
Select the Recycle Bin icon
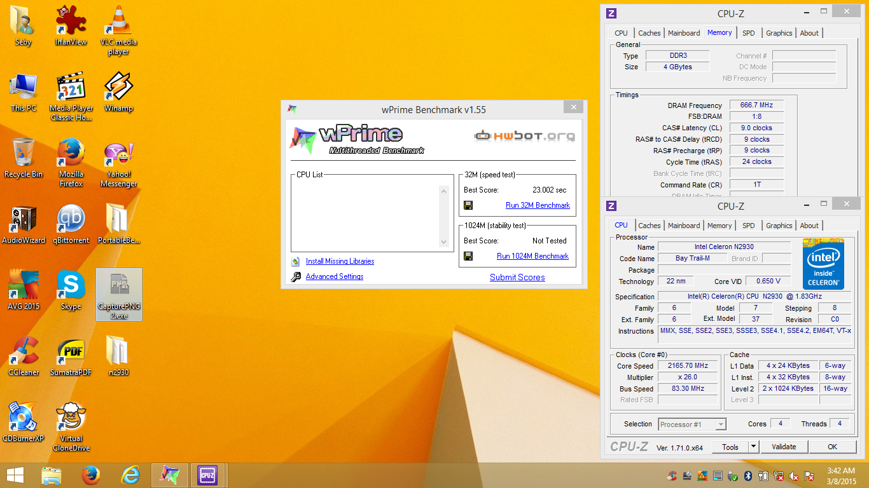coord(24,159)
